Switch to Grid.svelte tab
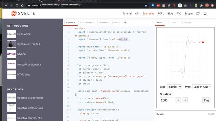Viewport: 216px width, 121px height. pos(104,22)
